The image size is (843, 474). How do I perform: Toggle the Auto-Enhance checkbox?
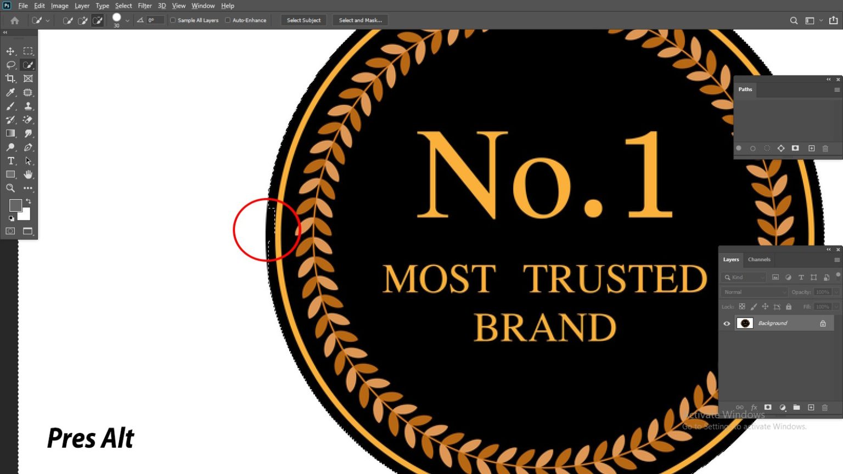228,20
